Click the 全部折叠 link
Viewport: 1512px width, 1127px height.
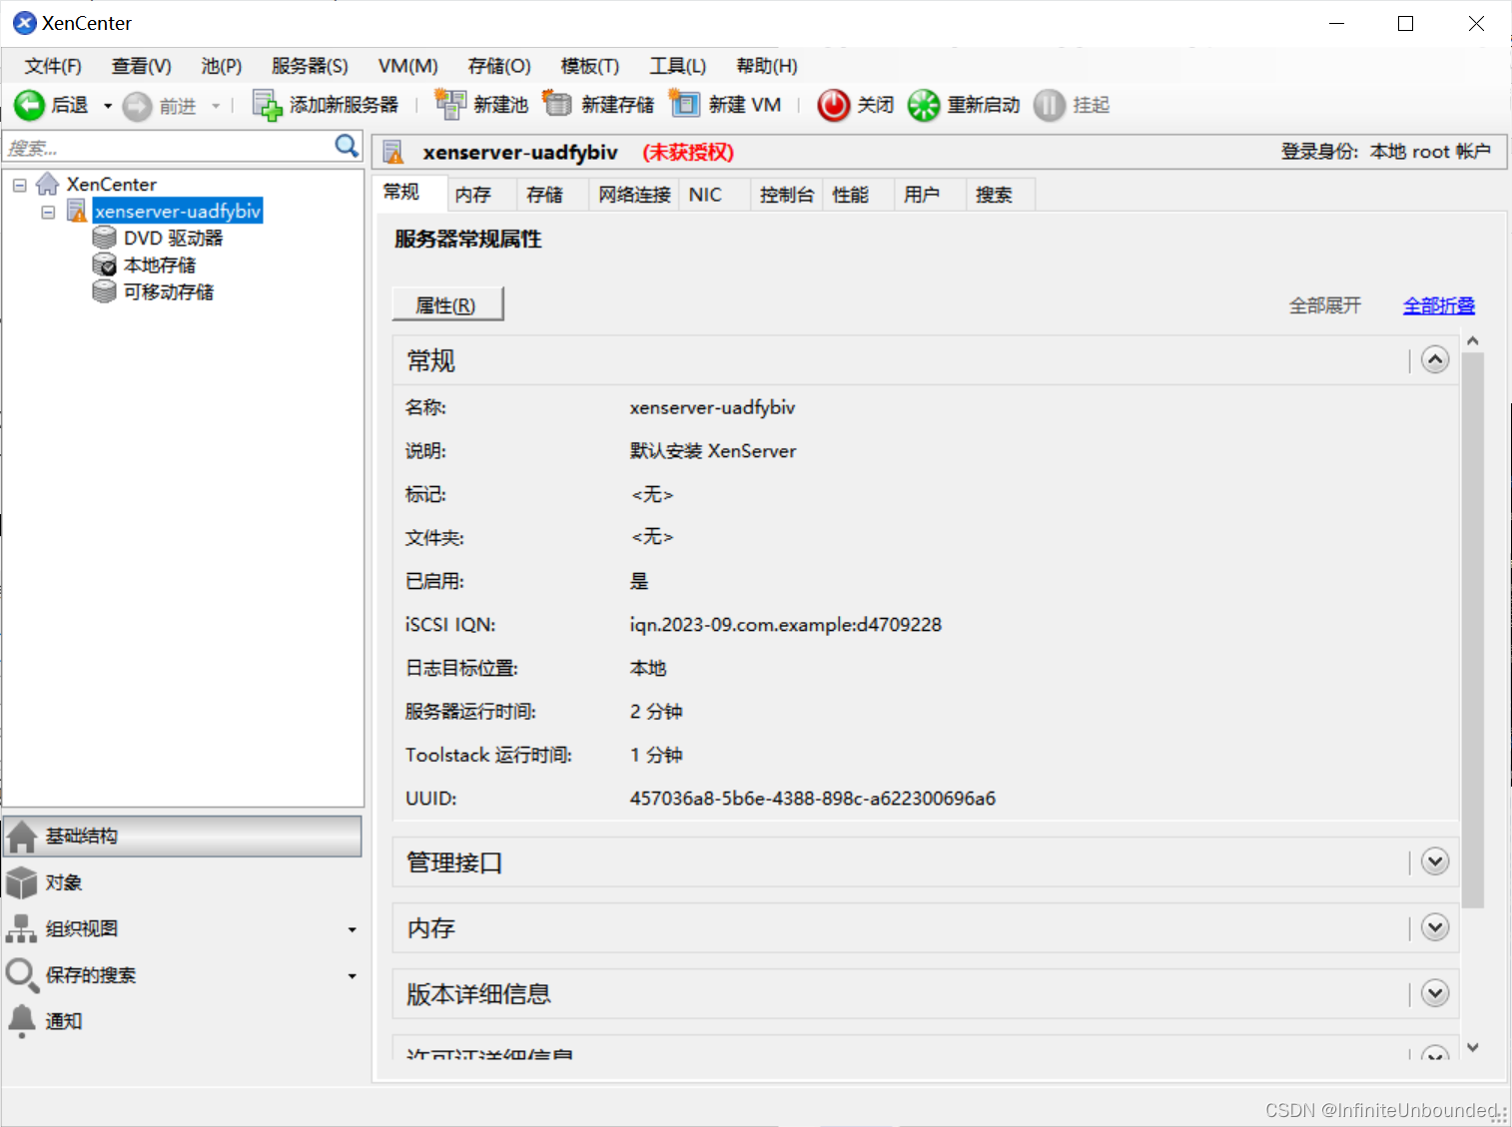[x=1439, y=305]
